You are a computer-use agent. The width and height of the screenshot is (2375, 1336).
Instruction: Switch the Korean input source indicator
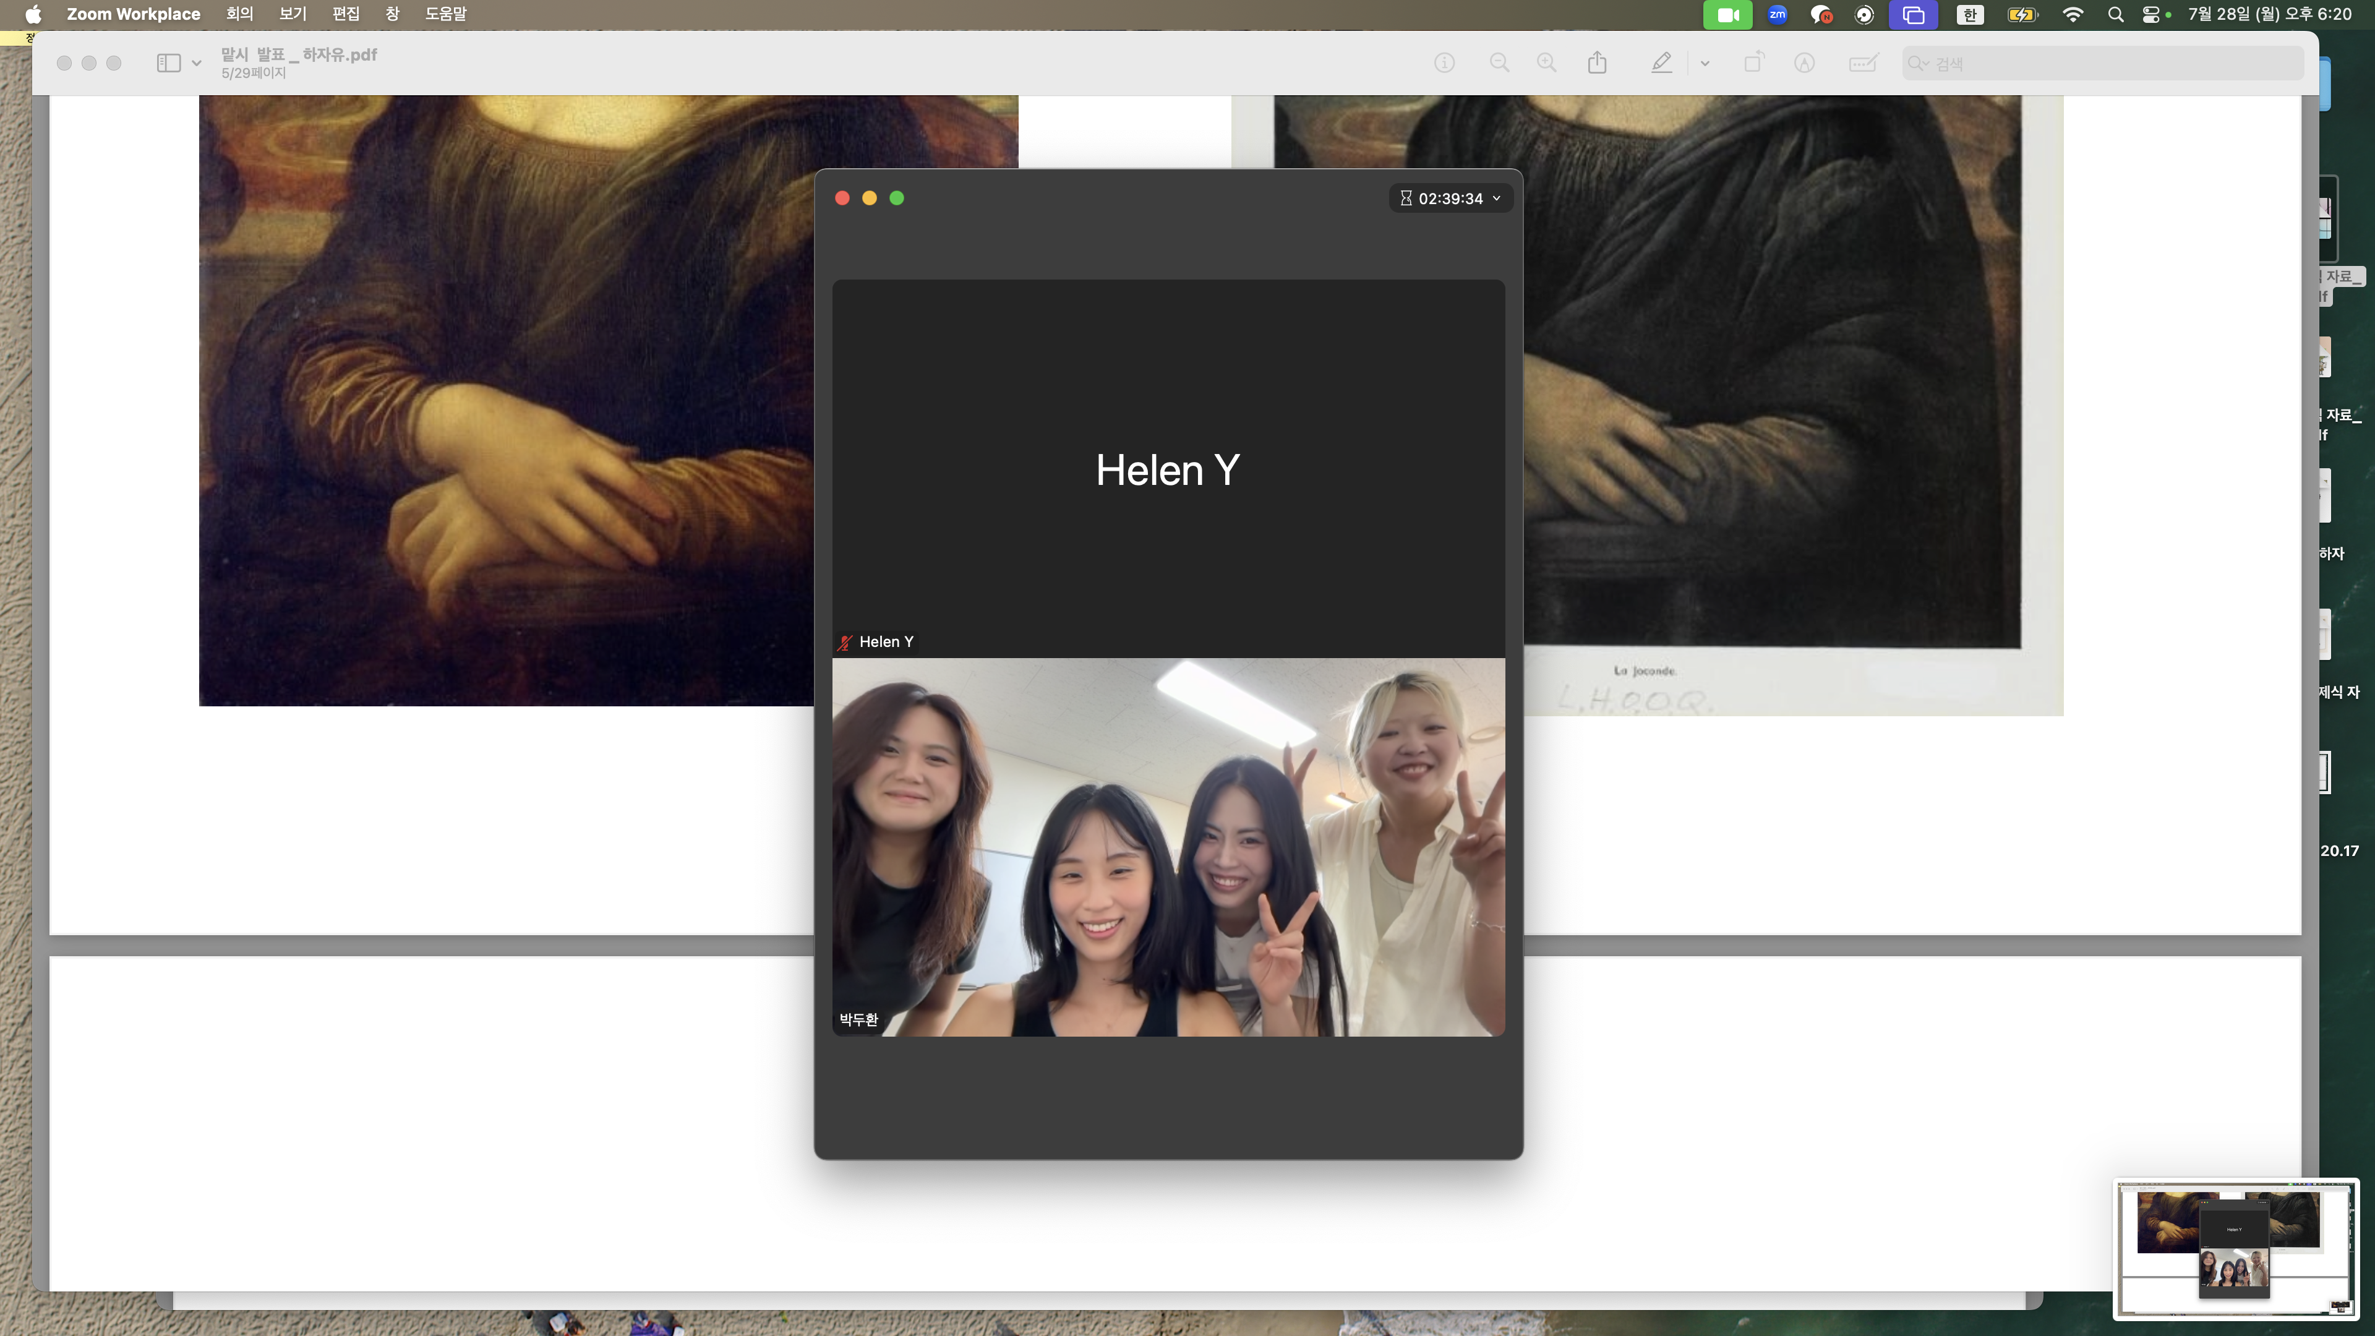1971,15
